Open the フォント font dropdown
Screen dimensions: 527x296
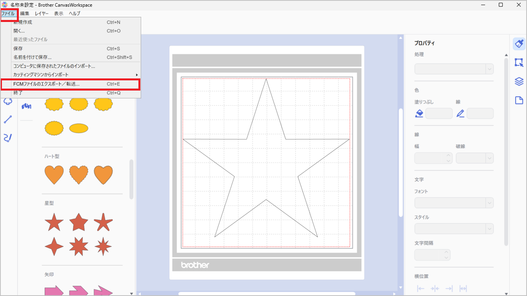454,203
